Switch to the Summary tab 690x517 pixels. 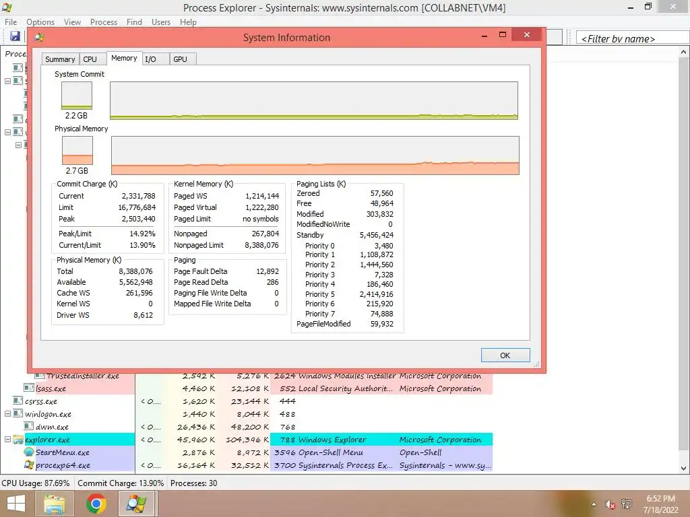[x=60, y=59]
